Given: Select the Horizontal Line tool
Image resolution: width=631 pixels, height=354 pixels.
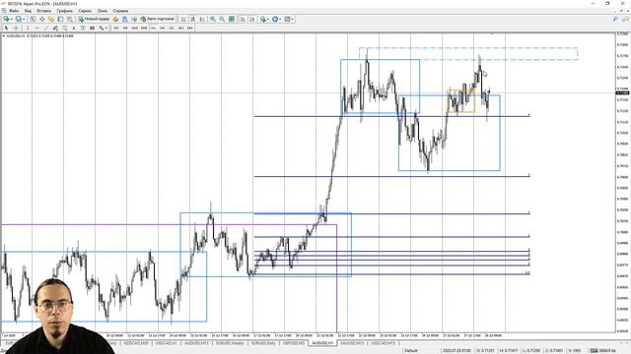Looking at the screenshot, I should coord(37,28).
